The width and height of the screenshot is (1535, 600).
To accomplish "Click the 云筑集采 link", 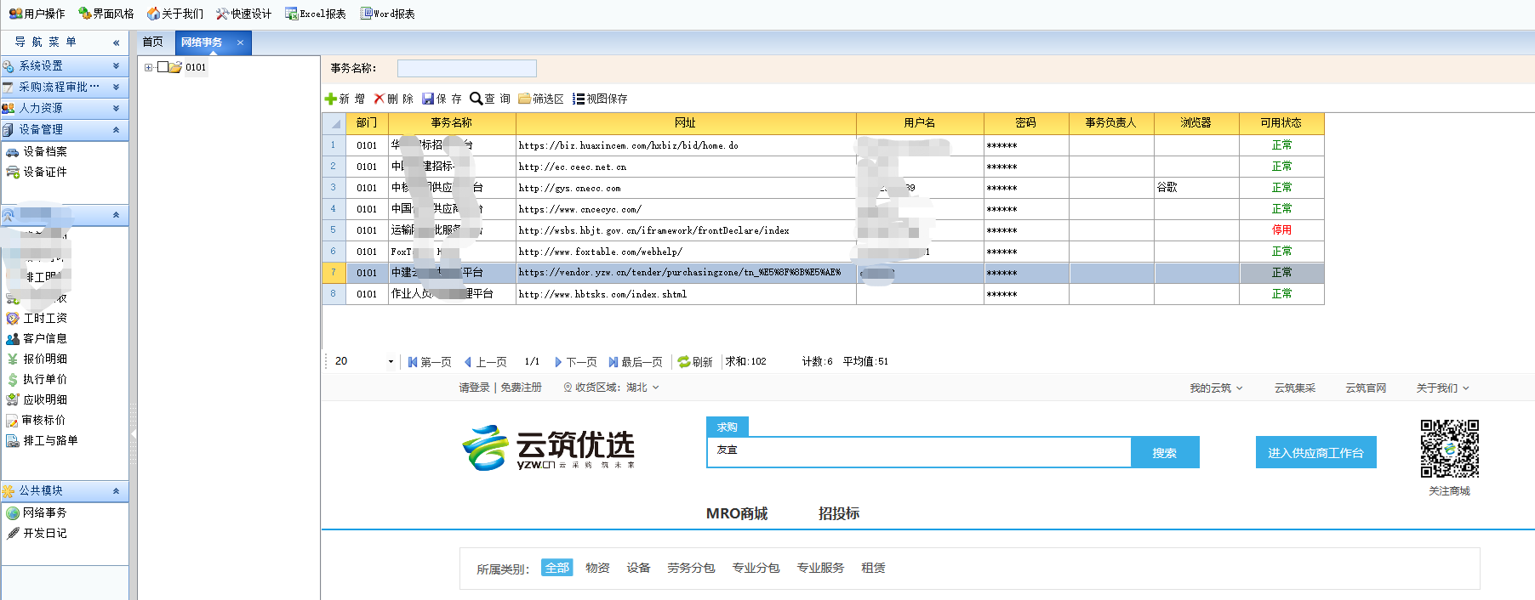I will (1294, 388).
